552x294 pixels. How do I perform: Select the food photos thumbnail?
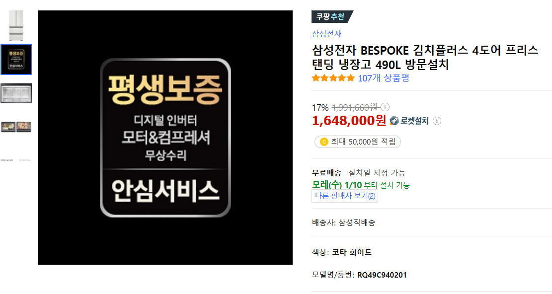point(16,127)
